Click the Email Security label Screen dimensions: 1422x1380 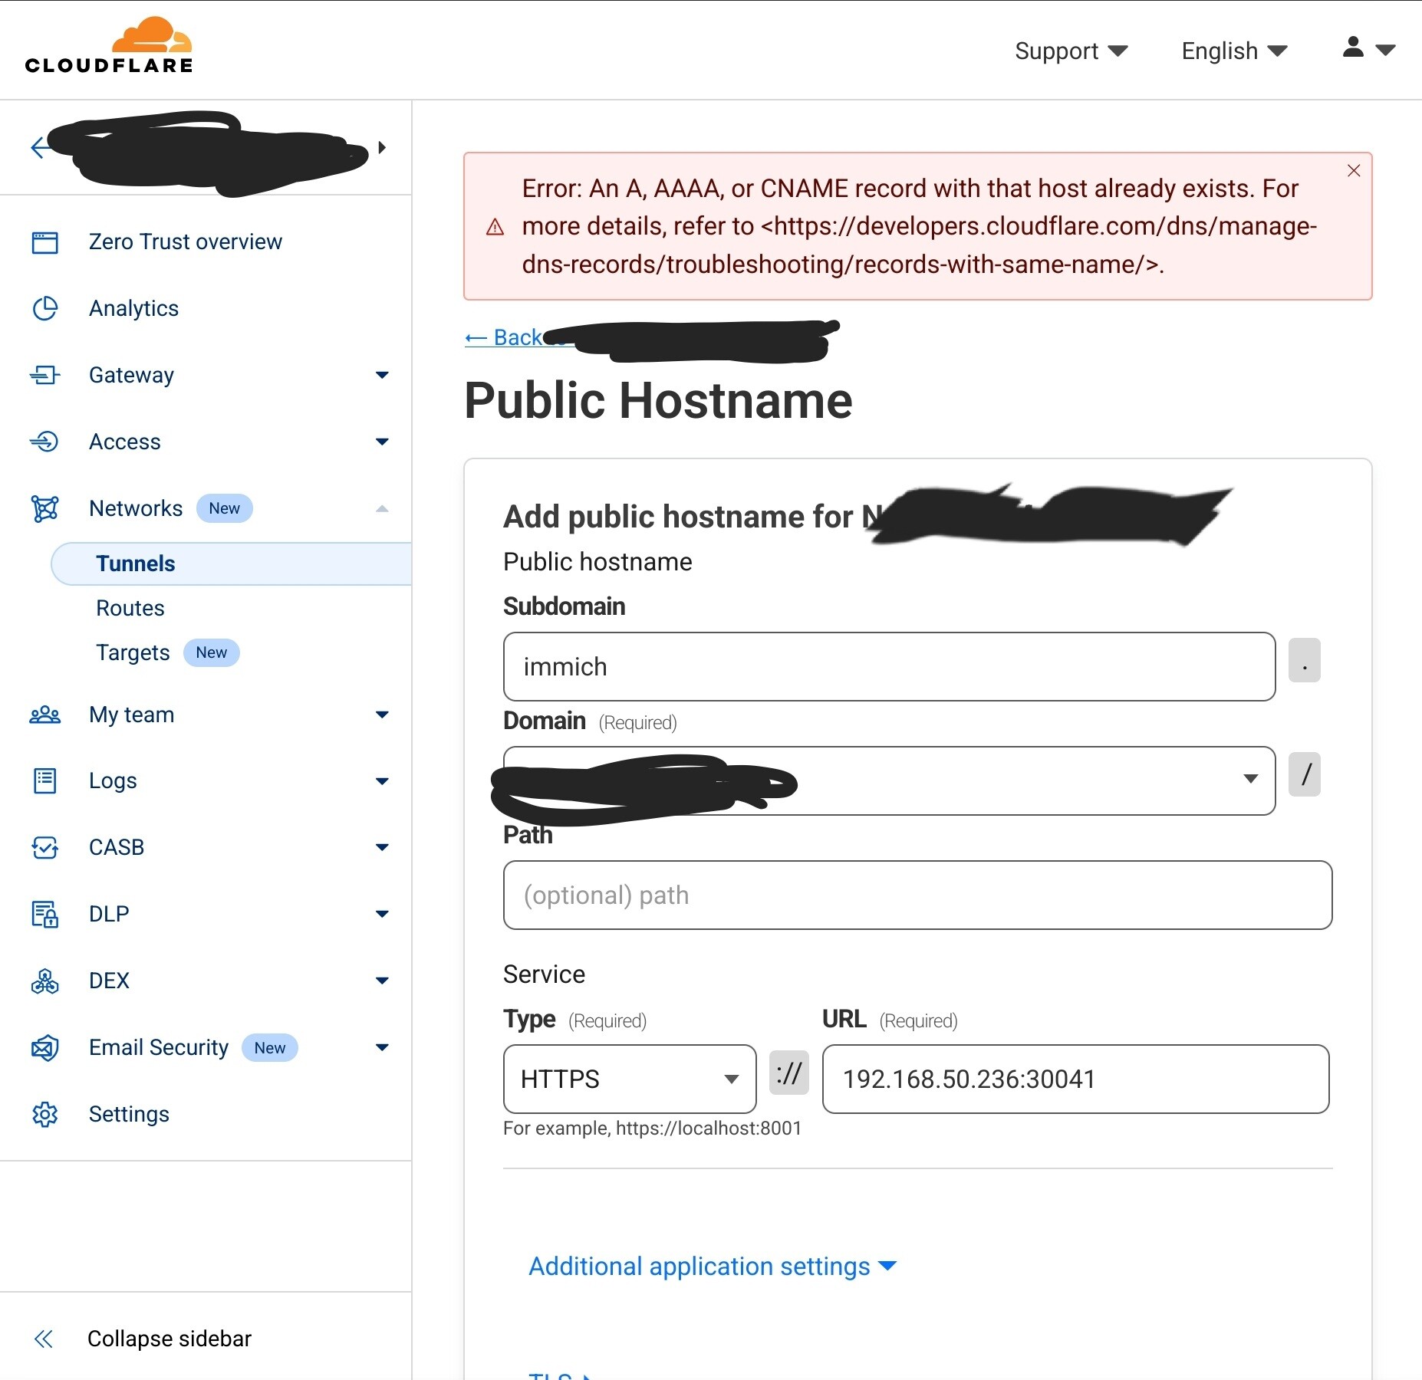click(x=159, y=1047)
